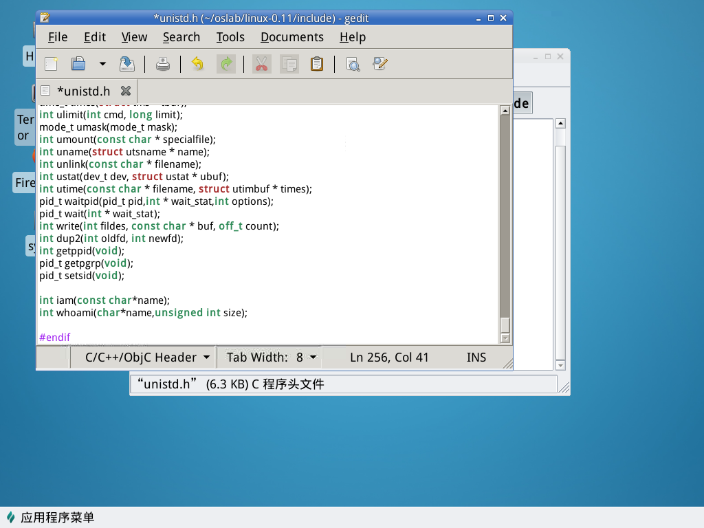Open Find with the magnifier icon

(x=353, y=64)
